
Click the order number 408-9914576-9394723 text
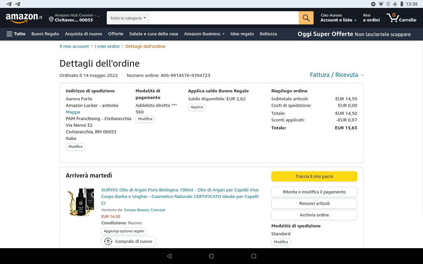pyautogui.click(x=185, y=75)
